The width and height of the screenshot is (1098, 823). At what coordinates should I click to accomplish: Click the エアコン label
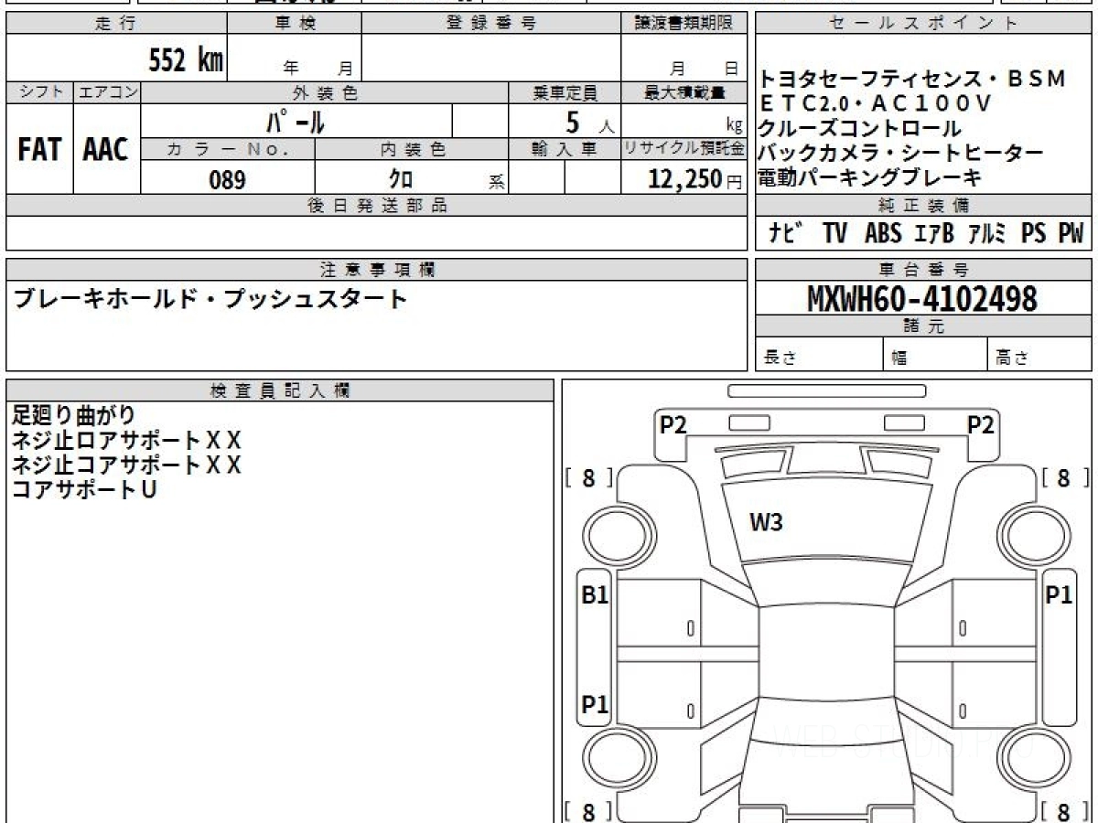pos(107,92)
